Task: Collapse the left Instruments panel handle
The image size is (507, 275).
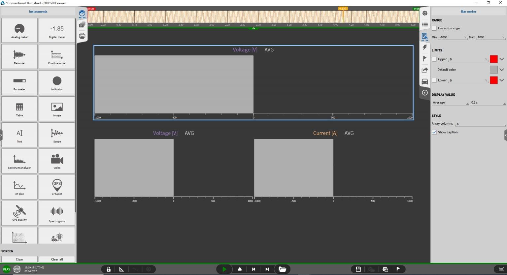Action: [1, 135]
